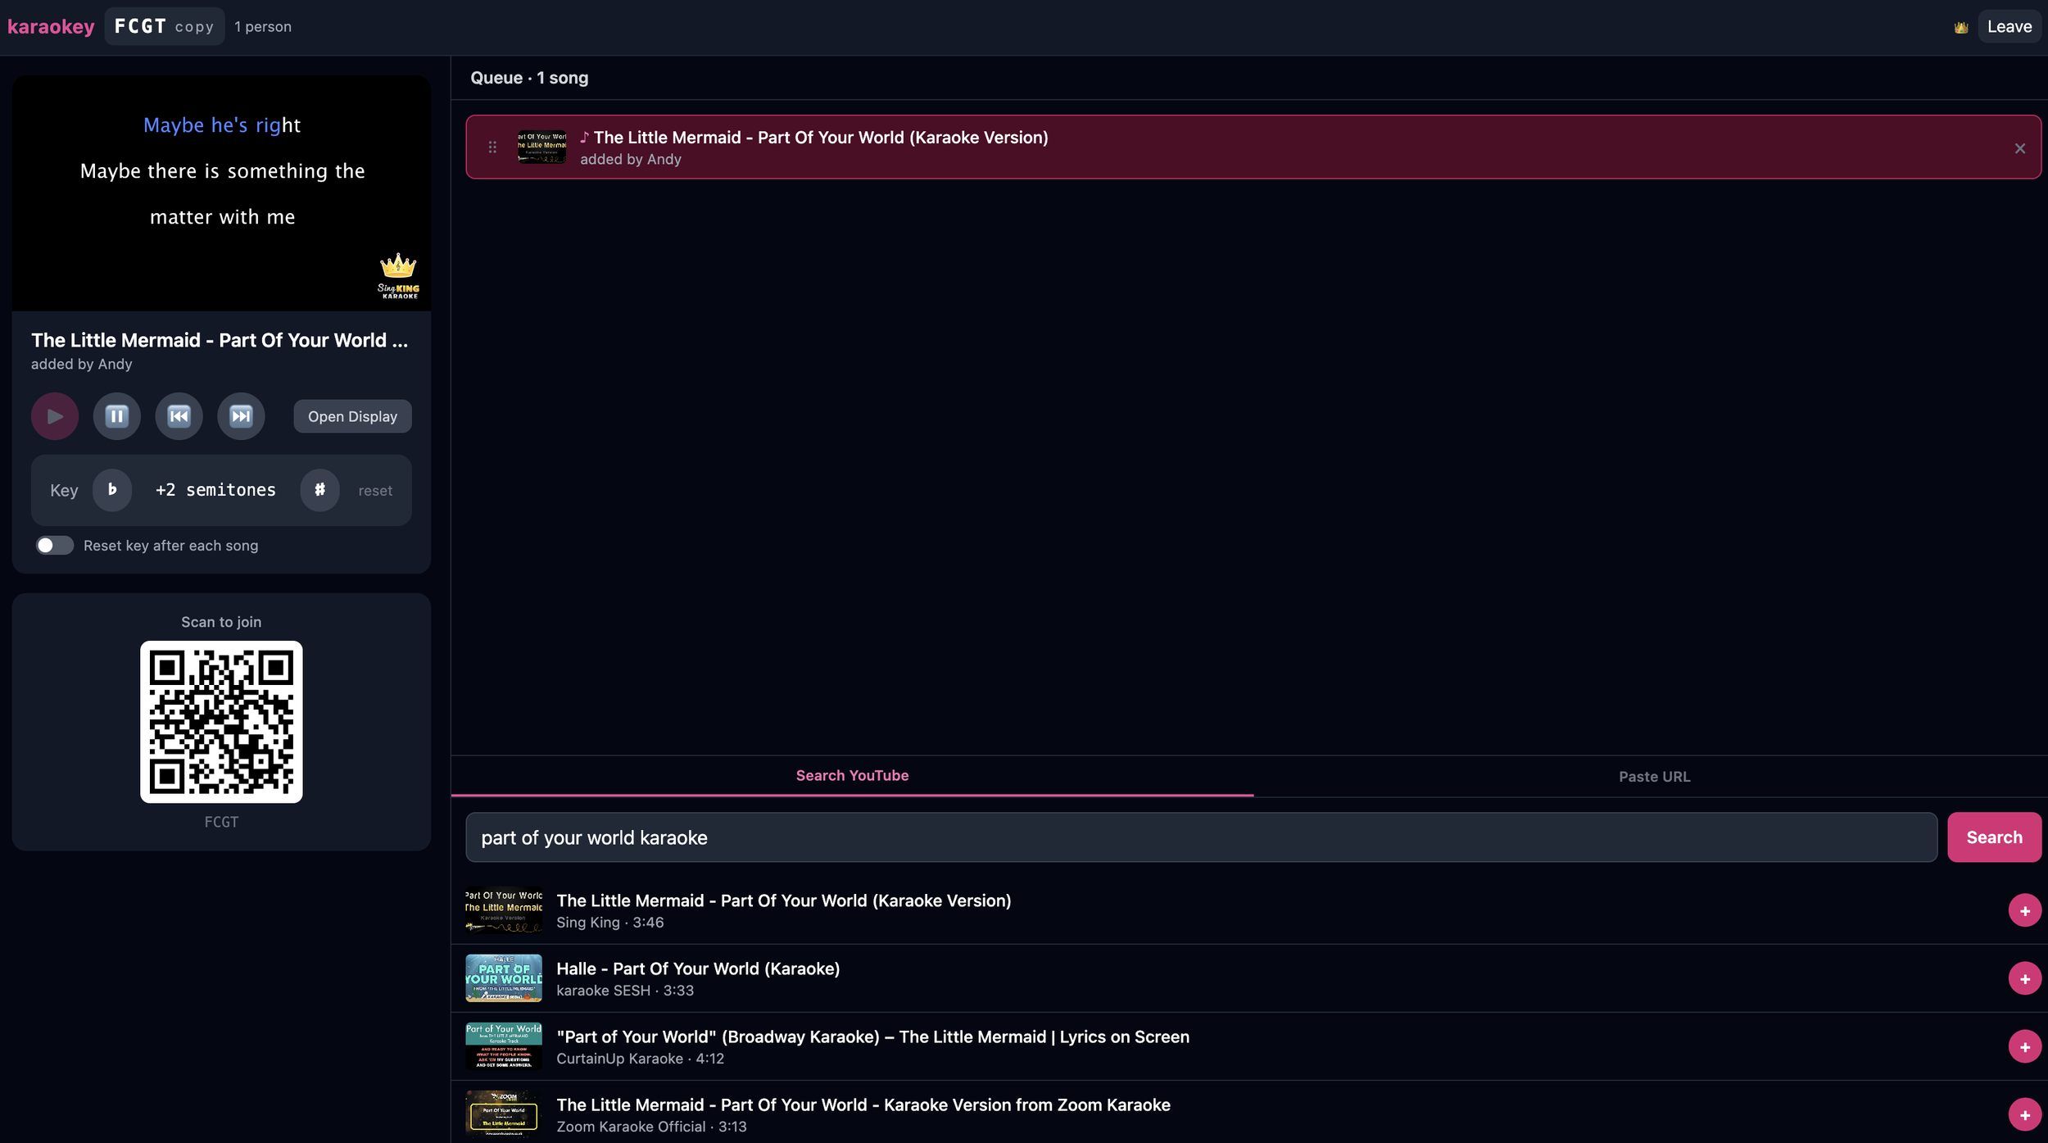Viewport: 2048px width, 1143px height.
Task: Click the 'karaoke SESH · 3:33' channel line
Action: click(625, 991)
